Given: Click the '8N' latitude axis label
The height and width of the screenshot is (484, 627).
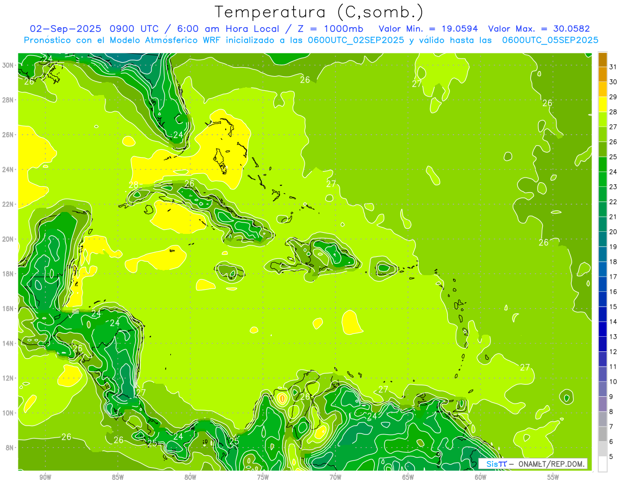Looking at the screenshot, I should 10,447.
